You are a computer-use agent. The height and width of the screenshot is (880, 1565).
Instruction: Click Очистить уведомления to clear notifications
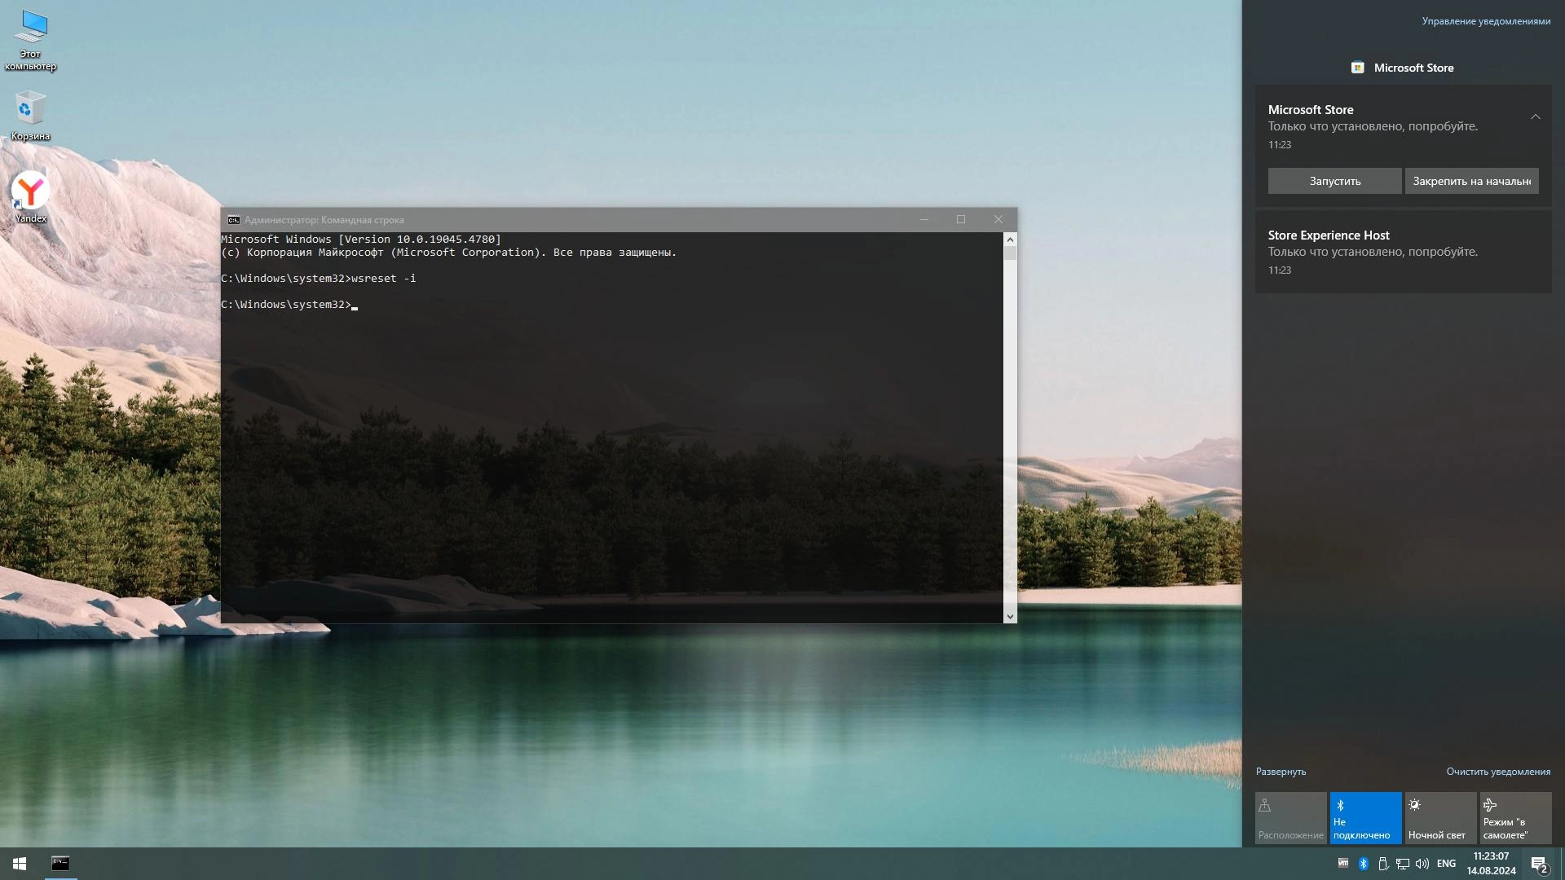pos(1500,772)
